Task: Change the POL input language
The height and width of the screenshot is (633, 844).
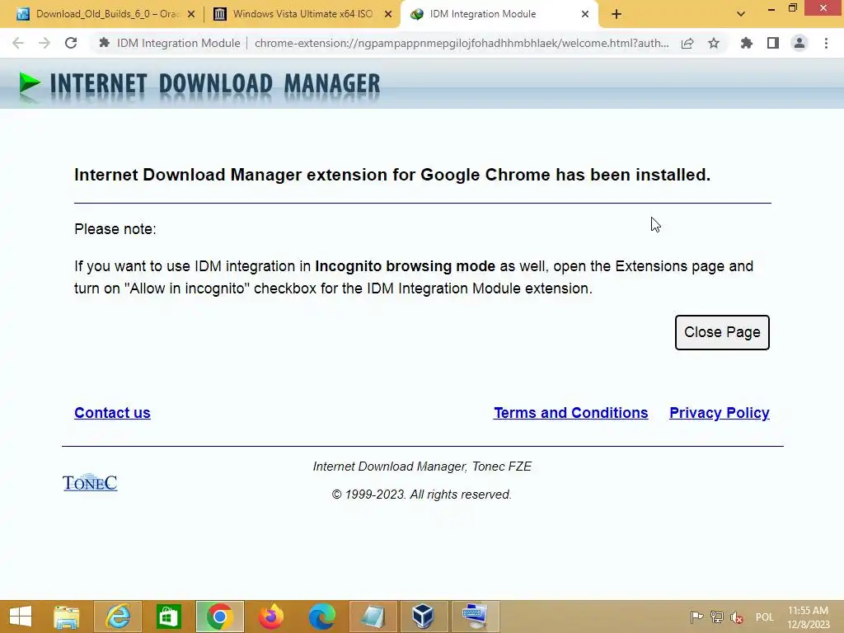Action: [x=764, y=617]
